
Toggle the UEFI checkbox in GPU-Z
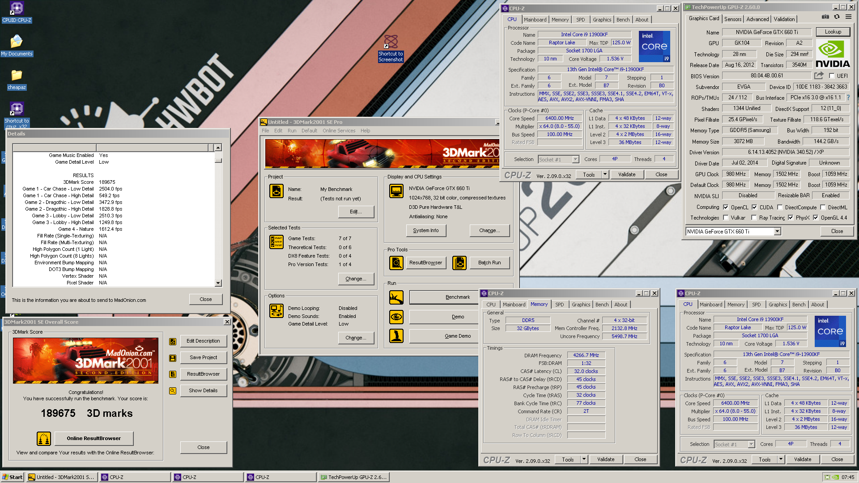coord(832,76)
